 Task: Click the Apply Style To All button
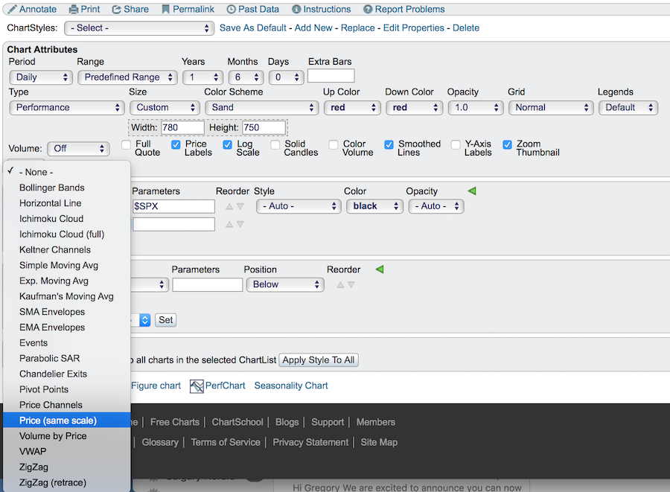(319, 360)
